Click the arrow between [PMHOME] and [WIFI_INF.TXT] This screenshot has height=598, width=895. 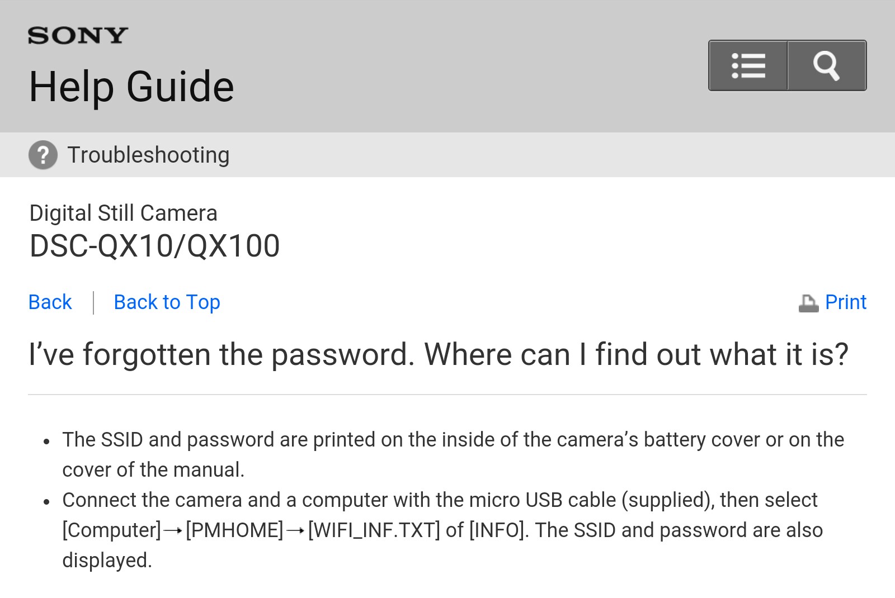click(295, 530)
